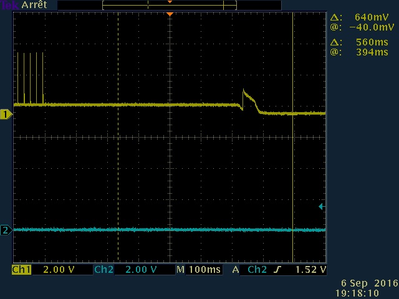
Task: Click the 1.52 V trigger level readout
Action: click(310, 270)
